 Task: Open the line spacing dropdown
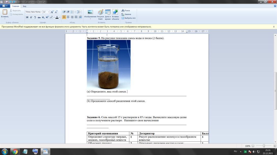point(79,12)
